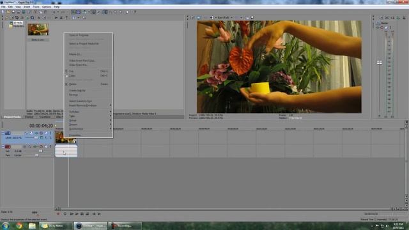Click Play in the timeline transport
The width and height of the screenshot is (409, 230).
(x=77, y=214)
